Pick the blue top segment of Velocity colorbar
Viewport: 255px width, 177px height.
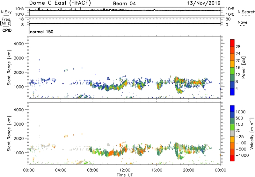(232, 109)
